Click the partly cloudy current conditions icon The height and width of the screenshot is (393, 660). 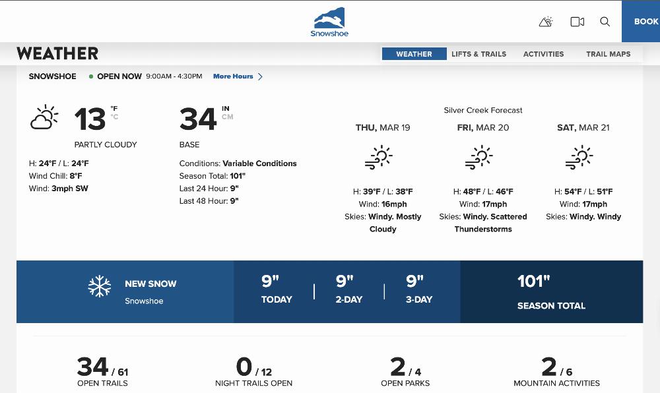tap(45, 118)
